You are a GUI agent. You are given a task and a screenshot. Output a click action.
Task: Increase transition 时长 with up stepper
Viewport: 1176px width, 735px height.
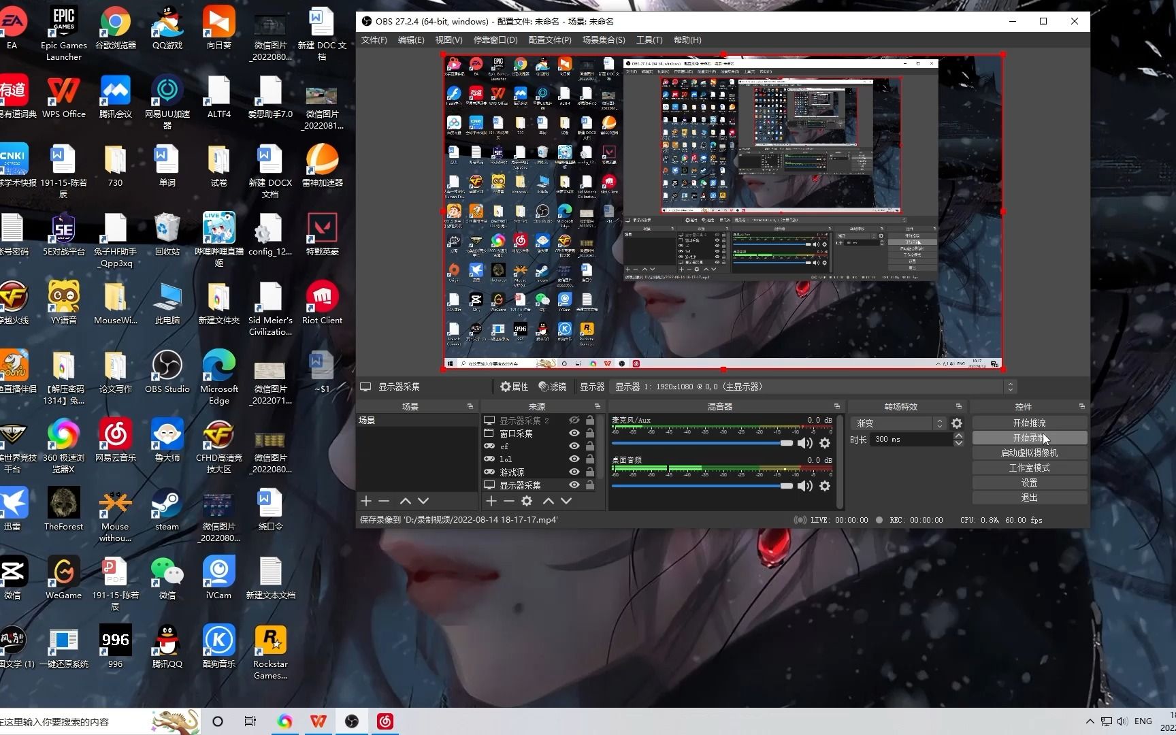959,436
